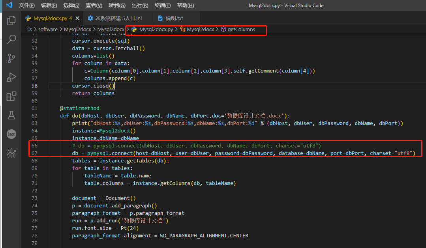This screenshot has width=426, height=248.
Task: Click the print statement on line 63
Action: pyautogui.click(x=237, y=123)
